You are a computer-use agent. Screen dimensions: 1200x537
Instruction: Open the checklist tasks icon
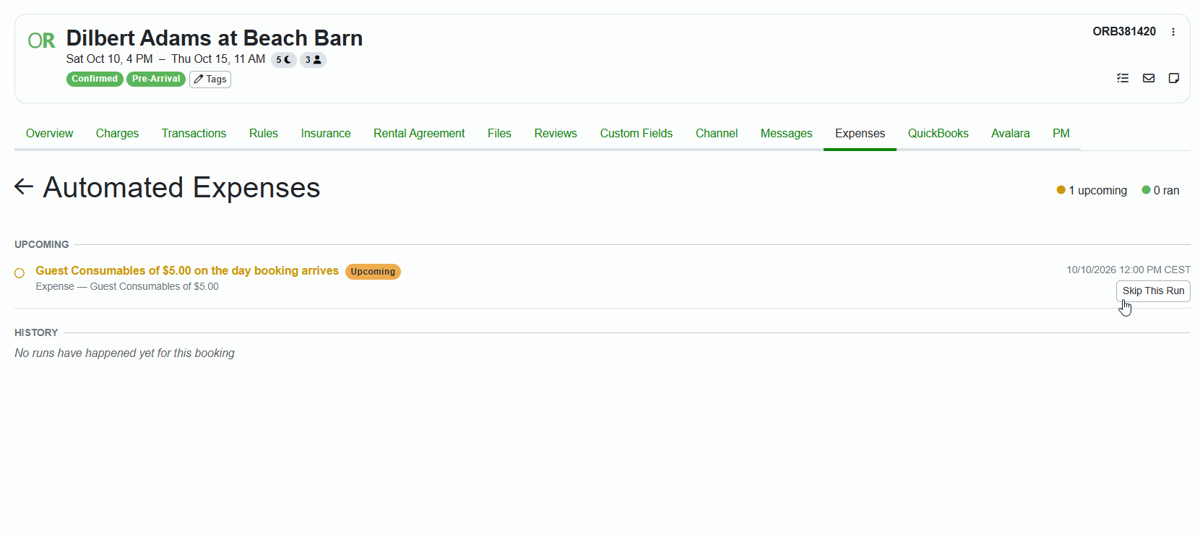click(1123, 78)
